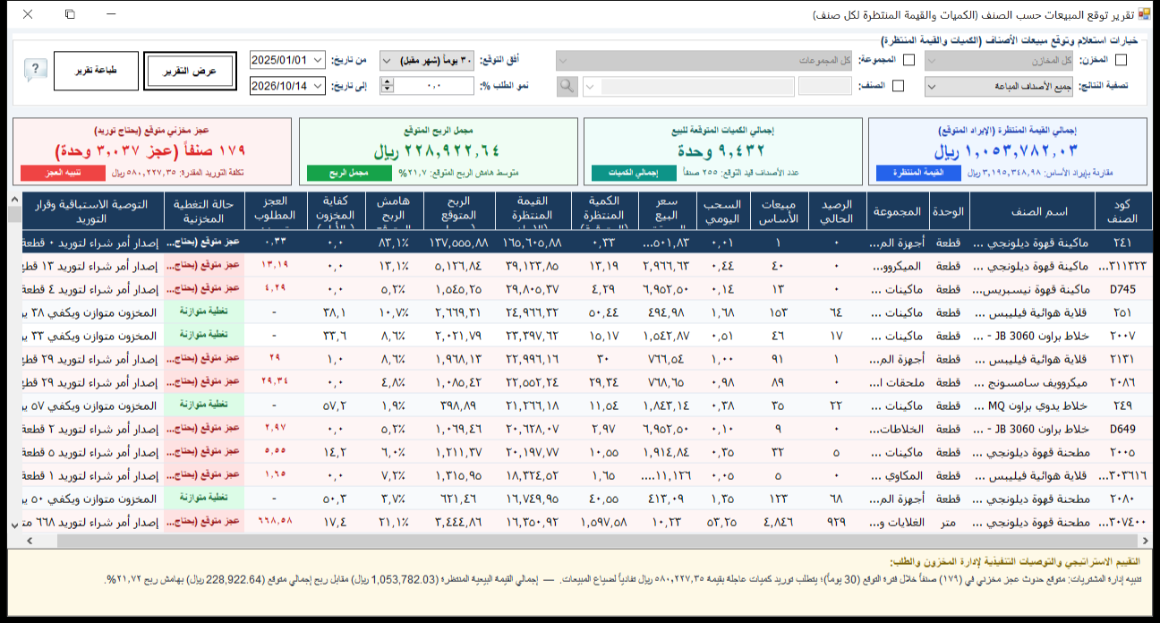The height and width of the screenshot is (623, 1160).
Task: Sort by the الرصيد الحالي column header
Action: coord(836,211)
